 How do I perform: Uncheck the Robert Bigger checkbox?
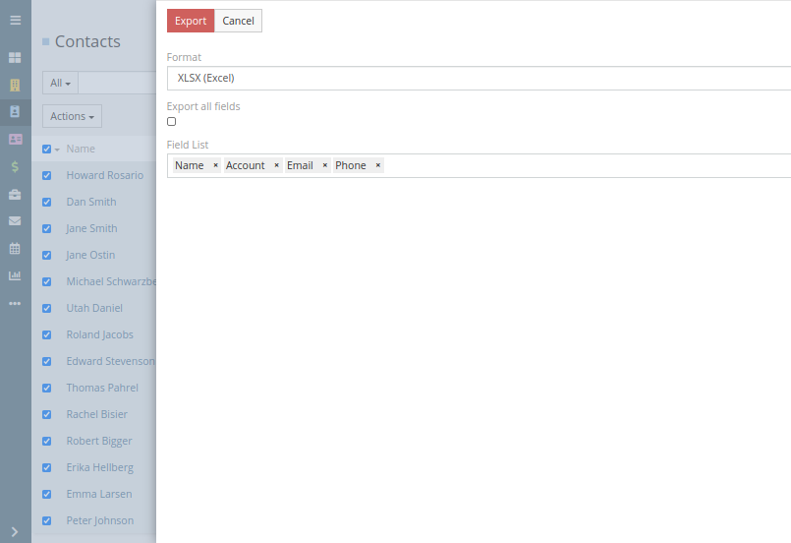[46, 441]
